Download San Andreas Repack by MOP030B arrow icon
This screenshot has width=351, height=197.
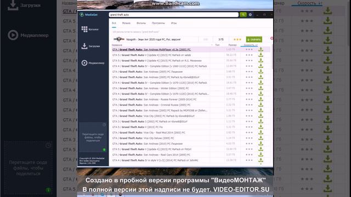(x=261, y=111)
